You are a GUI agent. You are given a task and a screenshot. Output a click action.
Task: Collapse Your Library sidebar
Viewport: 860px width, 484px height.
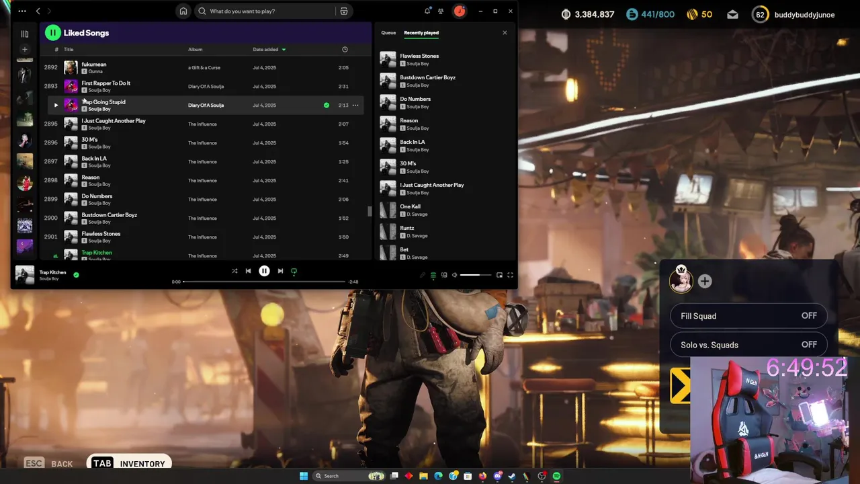tap(25, 34)
